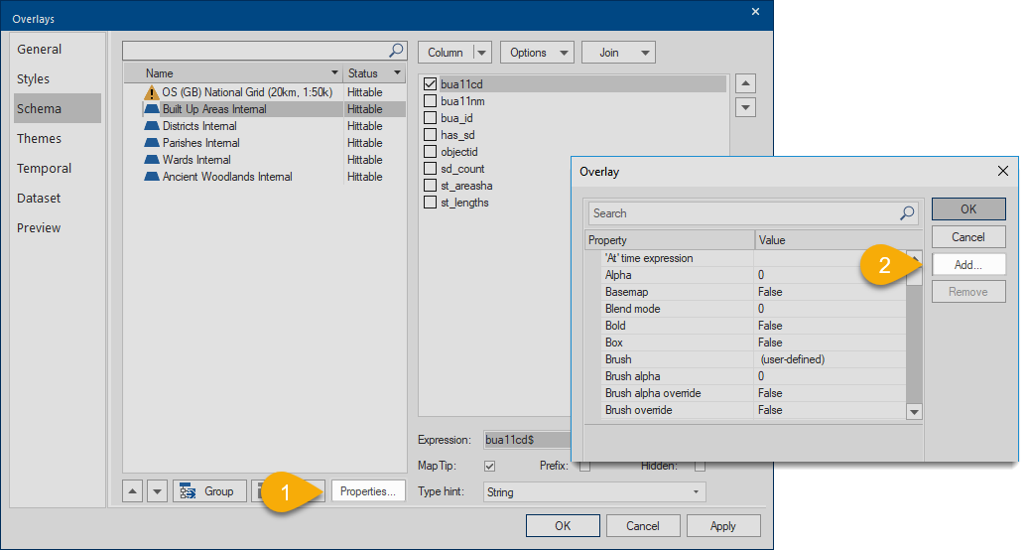1027x550 pixels.
Task: Click the Properties... button
Action: pos(367,491)
